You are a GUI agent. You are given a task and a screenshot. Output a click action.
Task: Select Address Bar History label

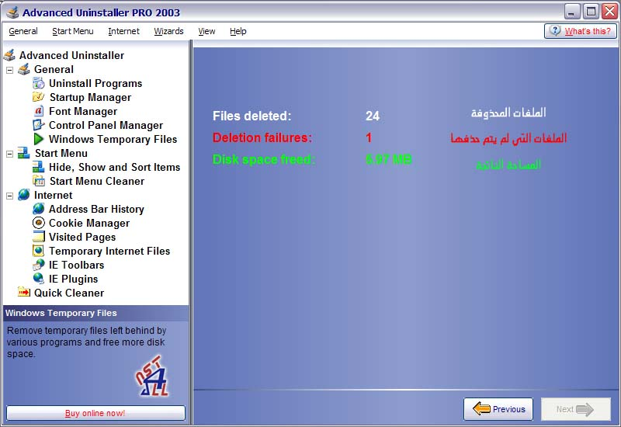point(96,209)
